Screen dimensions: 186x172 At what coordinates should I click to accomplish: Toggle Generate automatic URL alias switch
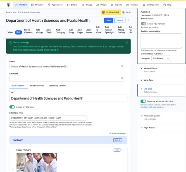pyautogui.click(x=143, y=101)
